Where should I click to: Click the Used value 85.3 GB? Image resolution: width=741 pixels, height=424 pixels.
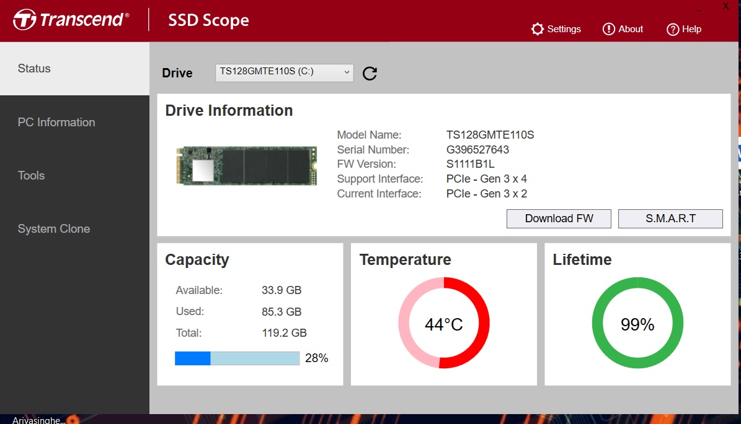pyautogui.click(x=282, y=312)
